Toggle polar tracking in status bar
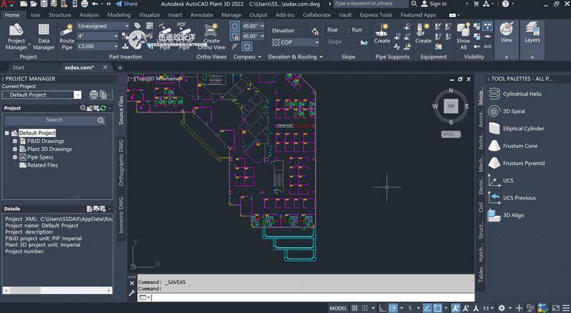 point(393,308)
